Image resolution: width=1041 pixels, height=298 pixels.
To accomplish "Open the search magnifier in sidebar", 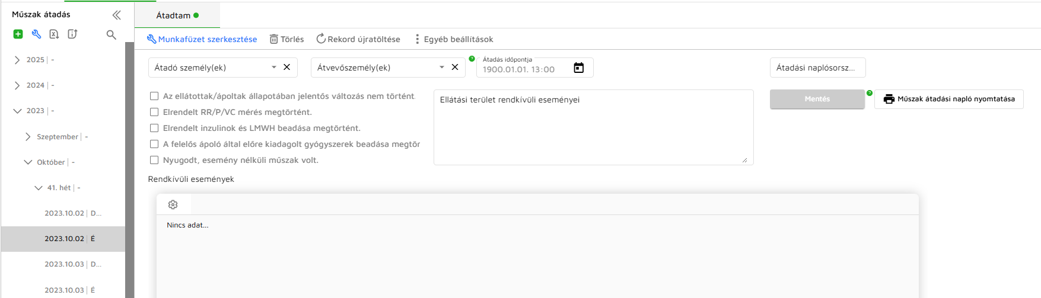I will pyautogui.click(x=111, y=35).
